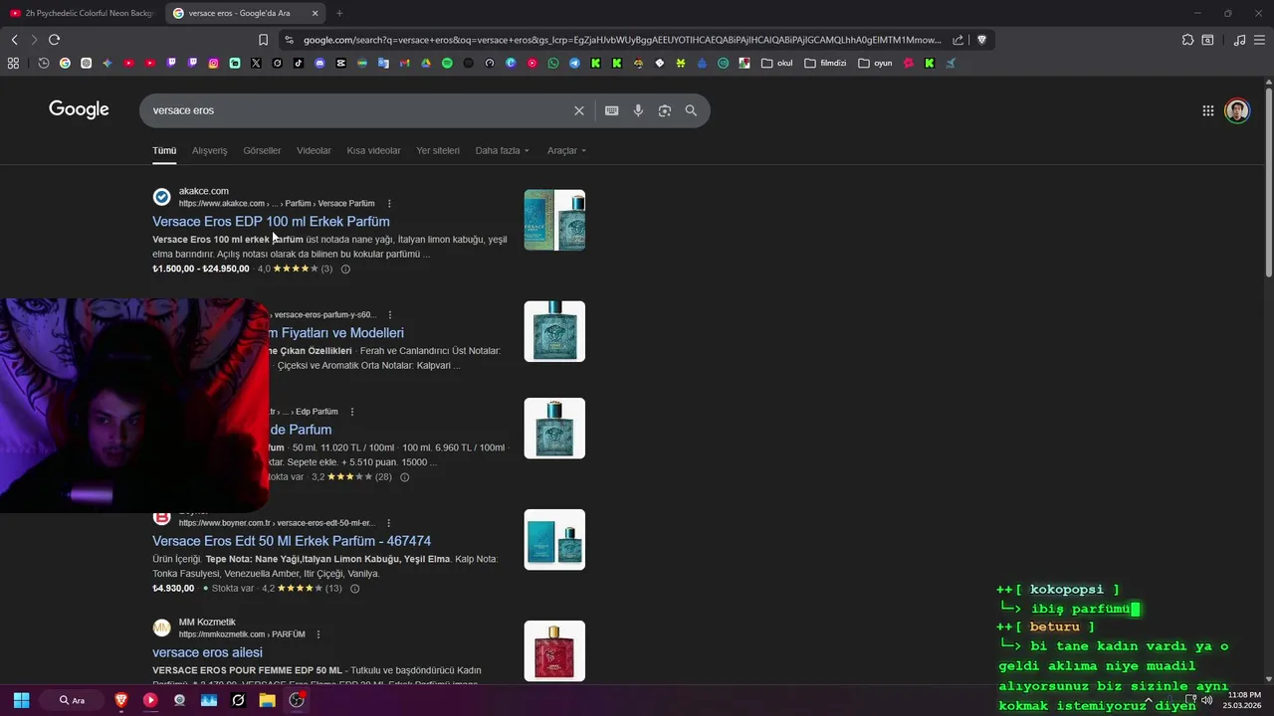Open the Google apps grid

[x=1207, y=110]
